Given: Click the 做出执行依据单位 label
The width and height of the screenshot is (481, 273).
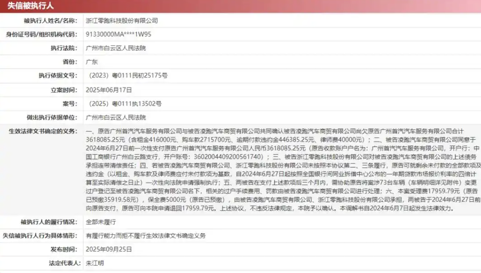Looking at the screenshot, I should [x=52, y=118].
